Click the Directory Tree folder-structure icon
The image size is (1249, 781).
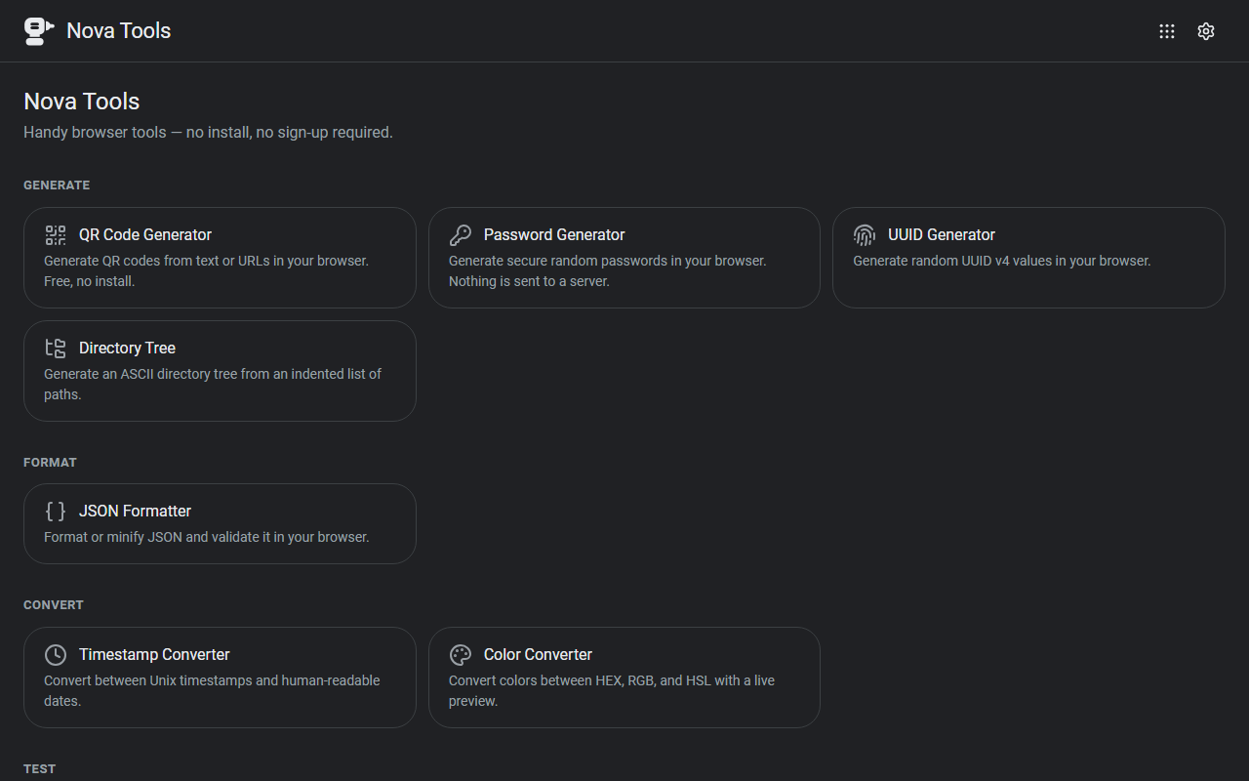click(x=56, y=349)
